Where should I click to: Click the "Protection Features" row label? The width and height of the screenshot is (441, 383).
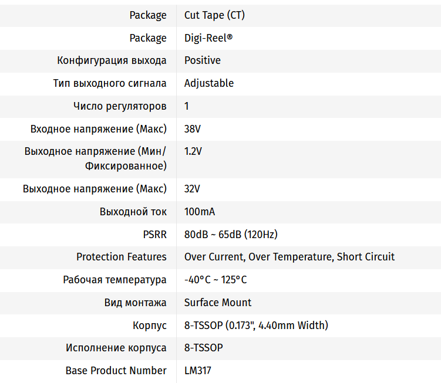pos(122,257)
